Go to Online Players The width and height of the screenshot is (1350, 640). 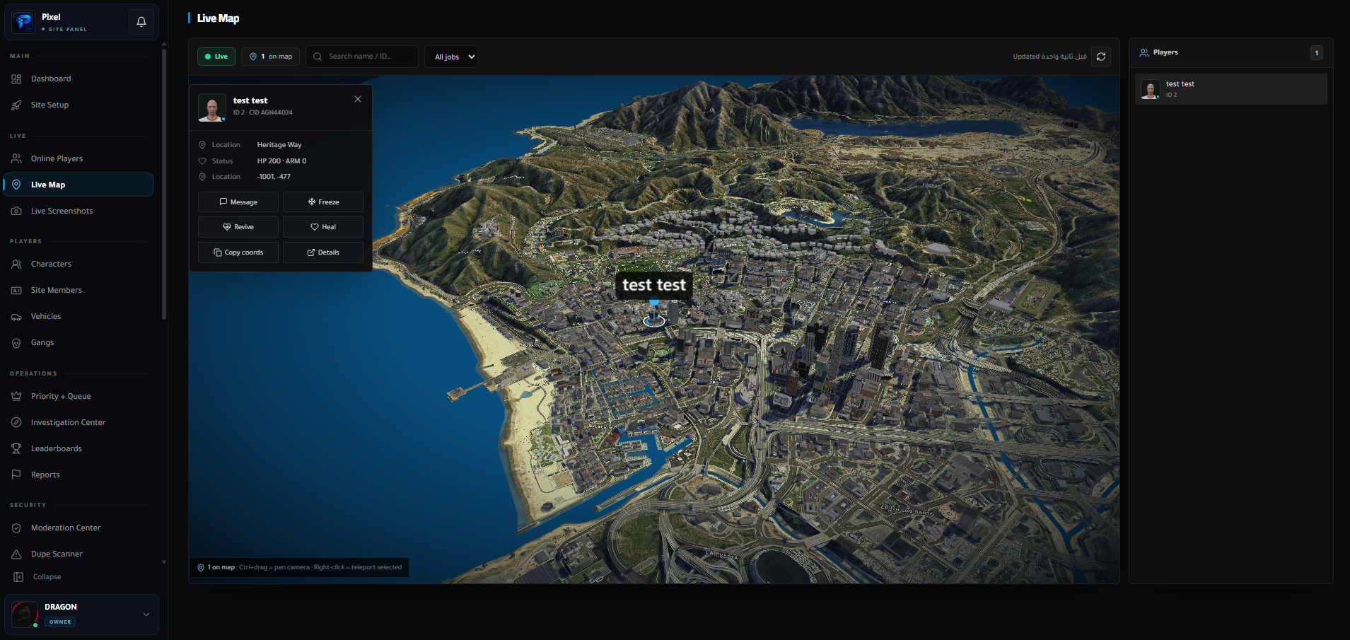(78, 158)
